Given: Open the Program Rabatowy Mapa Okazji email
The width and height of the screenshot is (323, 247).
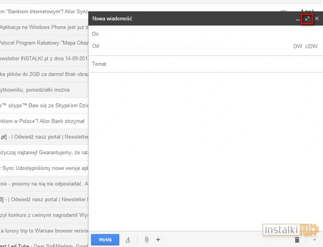Looking at the screenshot, I should pyautogui.click(x=44, y=43).
